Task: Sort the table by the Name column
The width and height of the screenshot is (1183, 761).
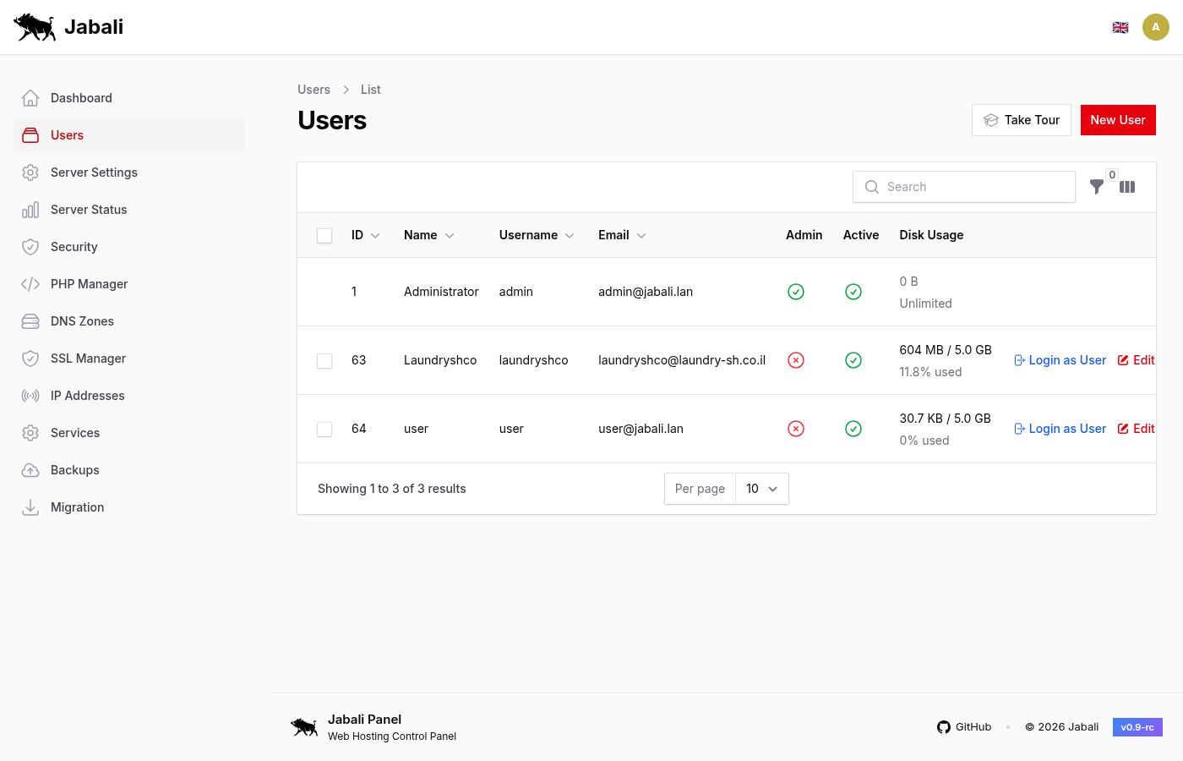Action: 449,235
